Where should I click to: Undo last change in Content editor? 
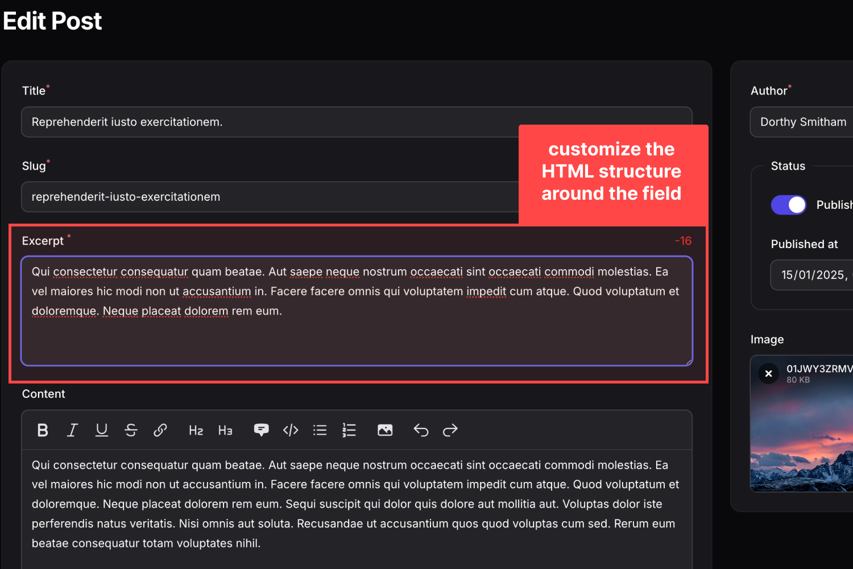(x=421, y=430)
